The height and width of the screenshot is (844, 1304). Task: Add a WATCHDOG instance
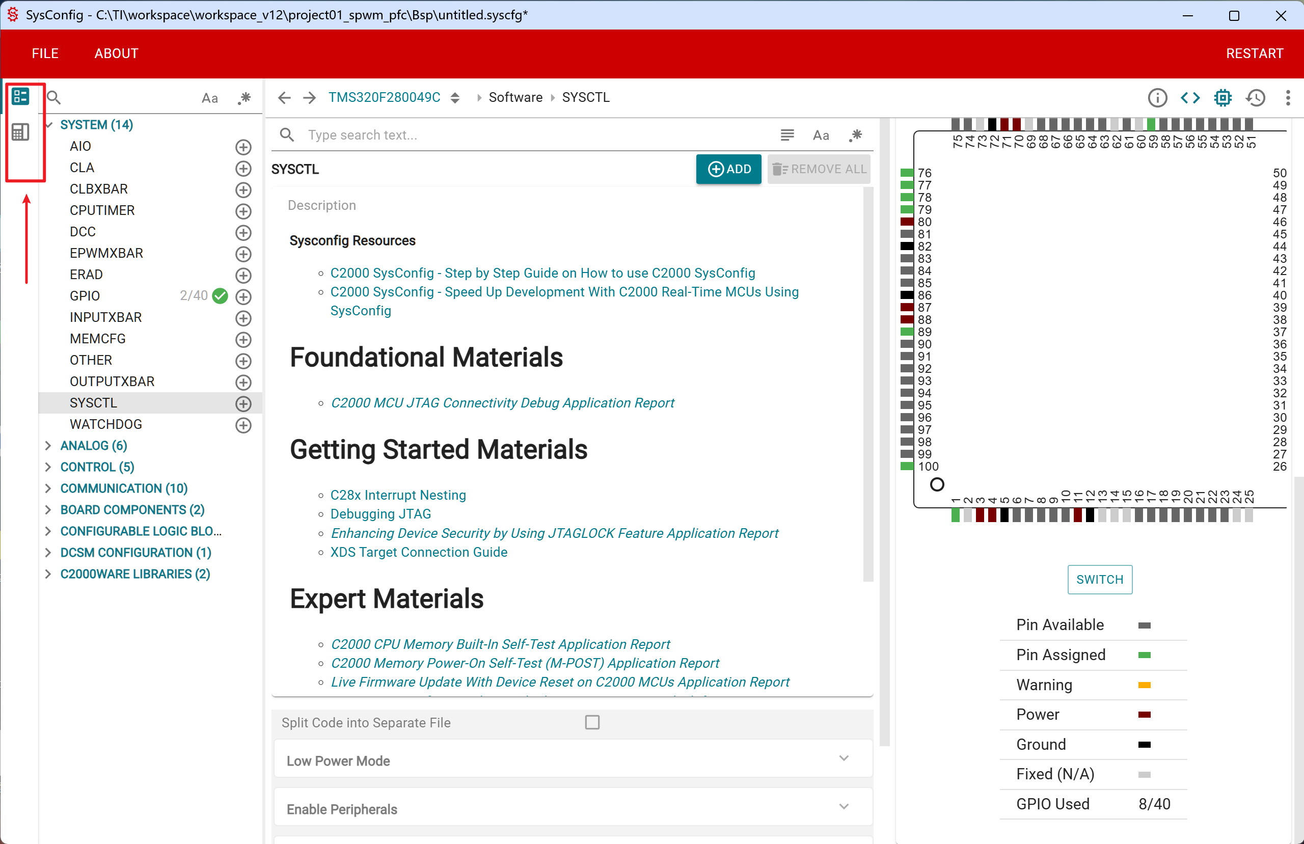243,425
